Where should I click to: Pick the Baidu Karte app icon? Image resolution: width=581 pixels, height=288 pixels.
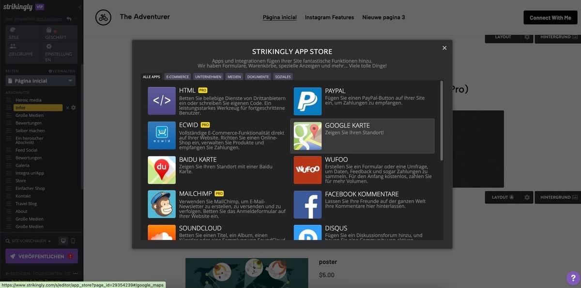coord(162,170)
